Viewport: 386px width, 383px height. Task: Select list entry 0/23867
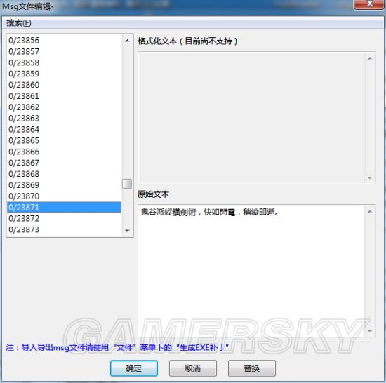click(x=64, y=163)
